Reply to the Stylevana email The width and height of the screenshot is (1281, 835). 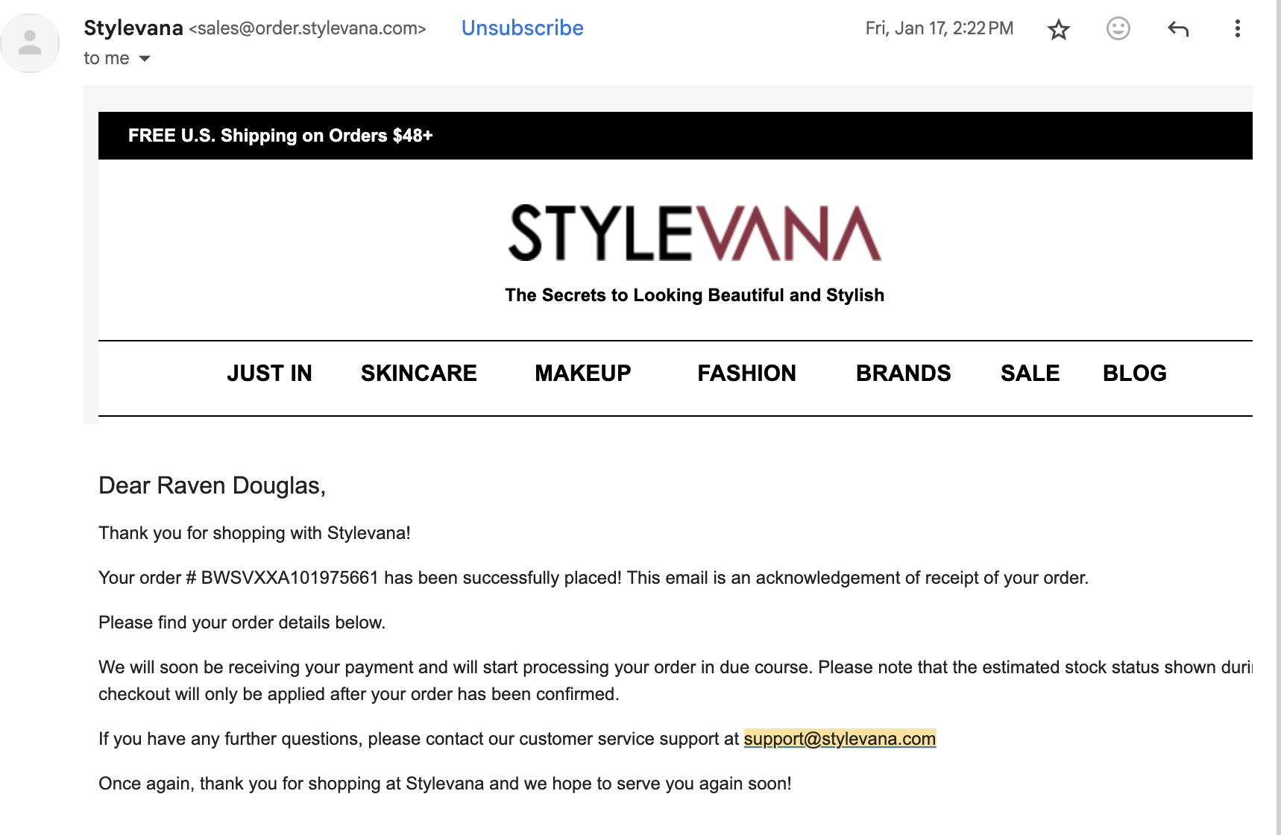1177,29
